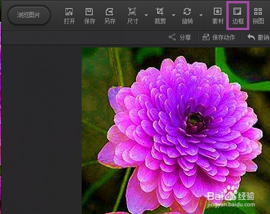Click the 保存动作 clipboard icon
This screenshot has height=214, width=270.
pos(206,37)
